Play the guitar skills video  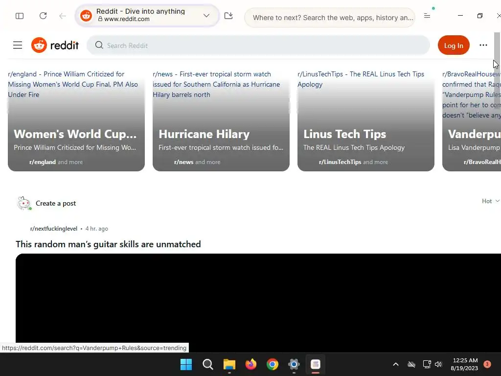point(258,303)
